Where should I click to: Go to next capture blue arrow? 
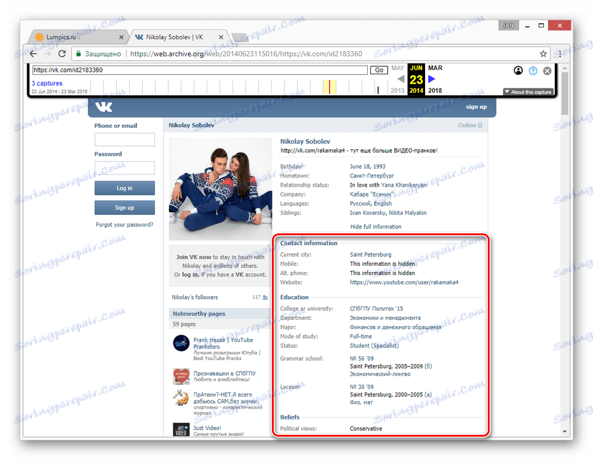431,79
